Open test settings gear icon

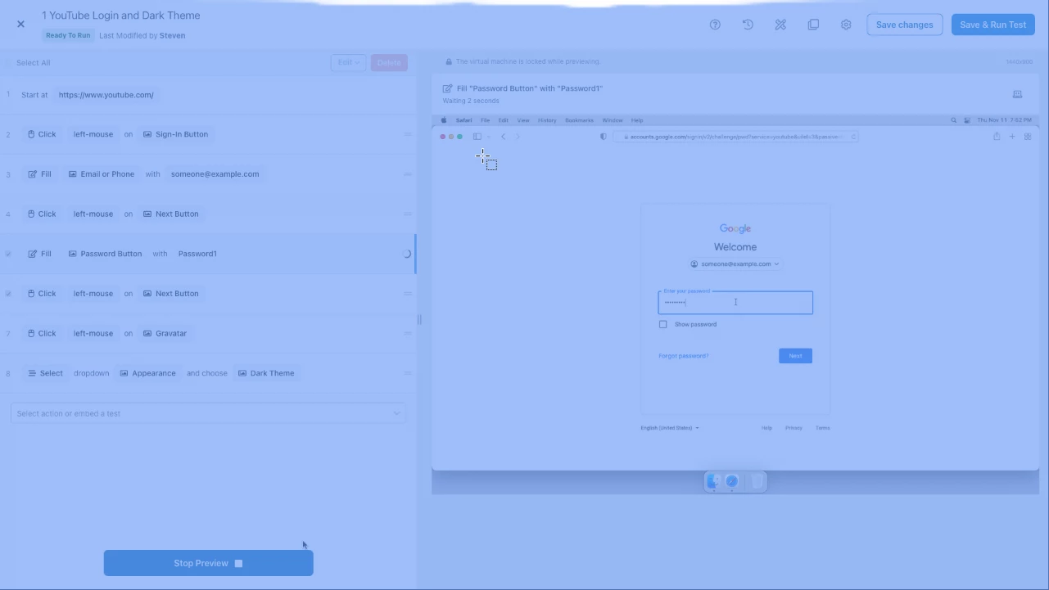(846, 25)
